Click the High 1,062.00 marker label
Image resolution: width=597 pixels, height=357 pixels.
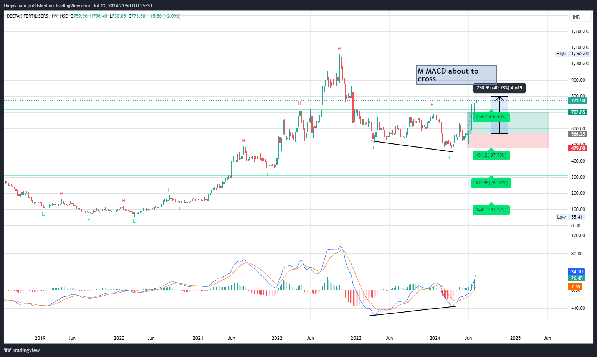(x=573, y=54)
